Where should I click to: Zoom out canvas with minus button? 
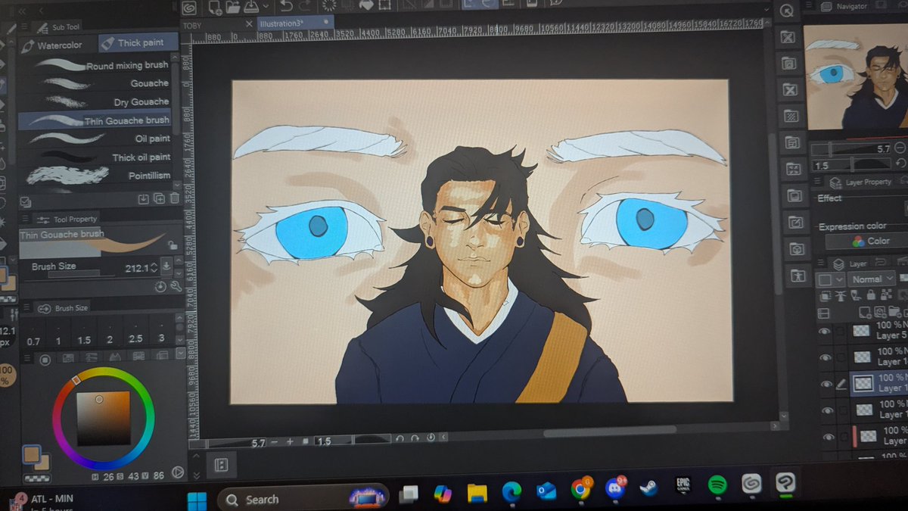tap(274, 441)
